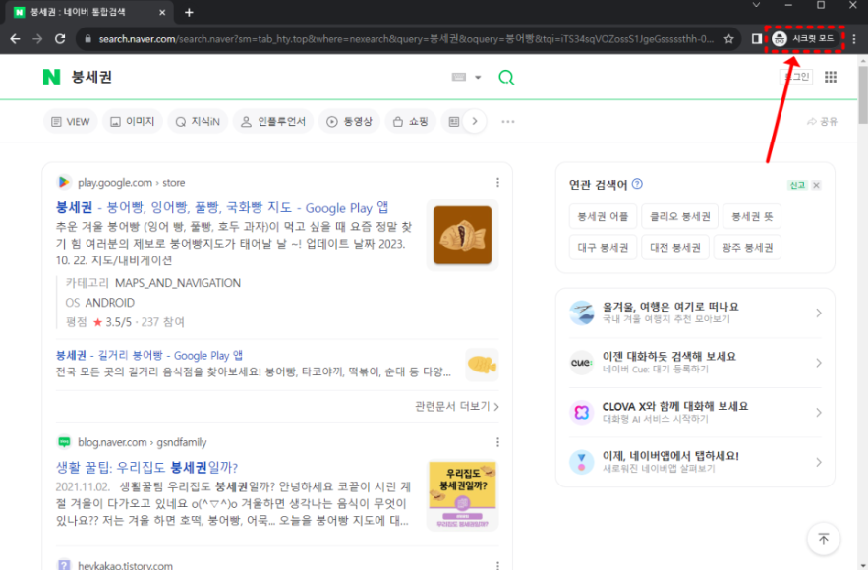Open the tab search dropdown chevron
This screenshot has width=868, height=570.
[756, 5]
